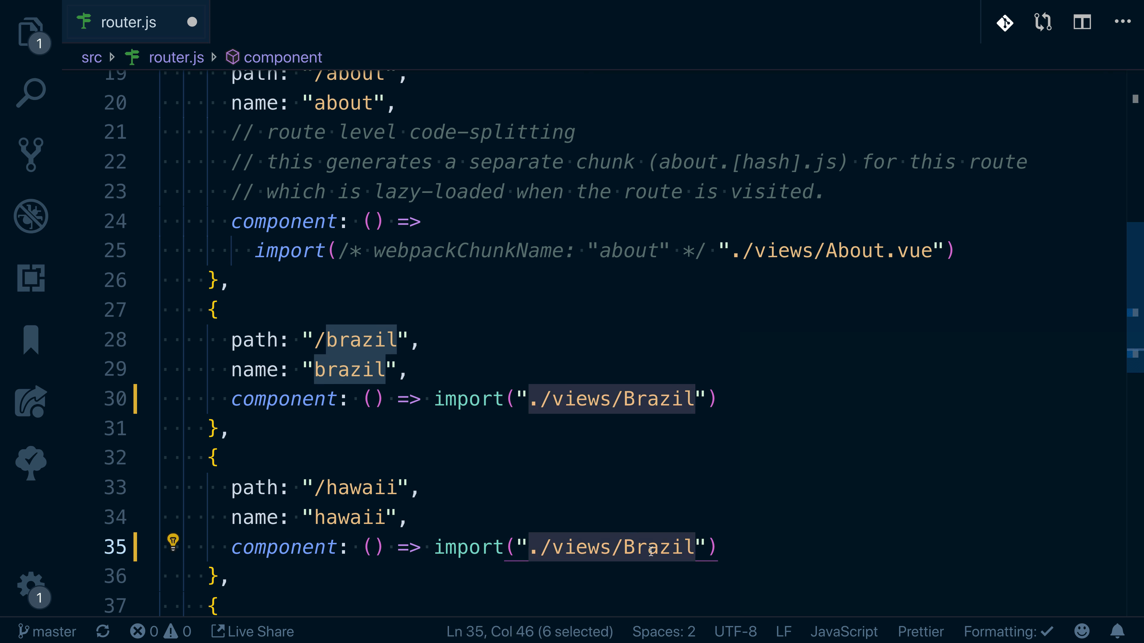Click router.js in the breadcrumb
The image size is (1144, 643).
coord(176,57)
